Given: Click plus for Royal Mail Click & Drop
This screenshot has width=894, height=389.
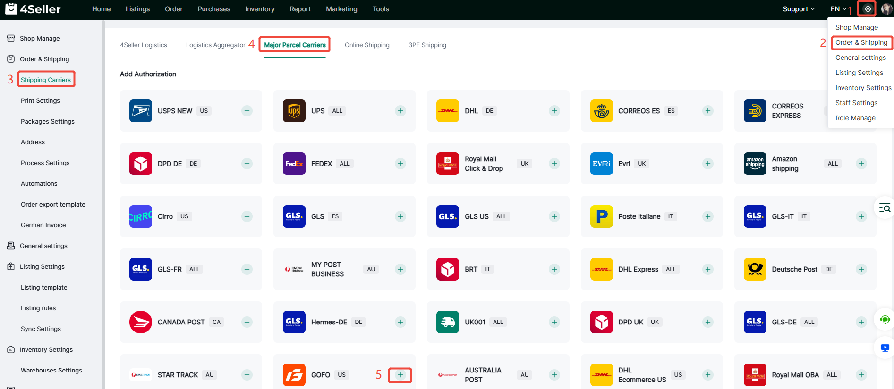Looking at the screenshot, I should pyautogui.click(x=554, y=164).
